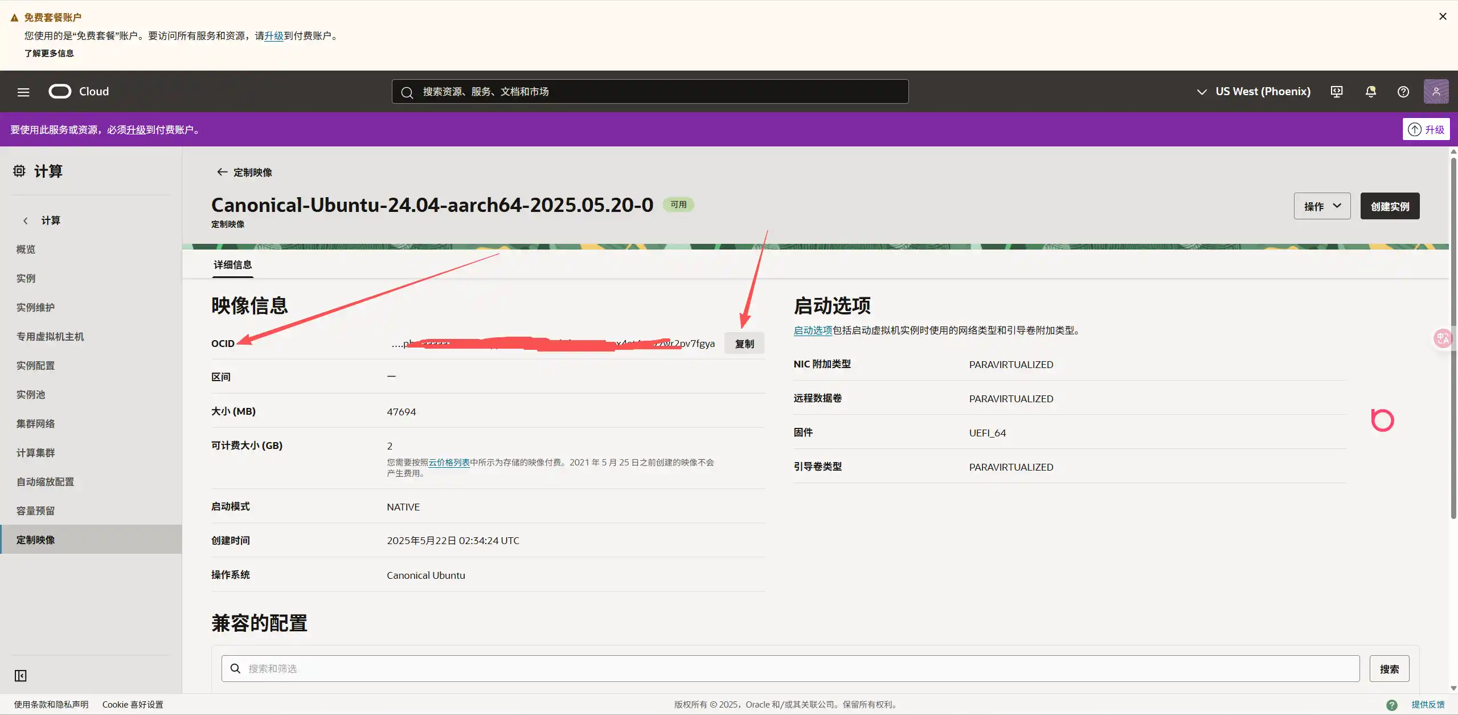
Task: Select the 详细信息 tab
Action: pos(232,265)
